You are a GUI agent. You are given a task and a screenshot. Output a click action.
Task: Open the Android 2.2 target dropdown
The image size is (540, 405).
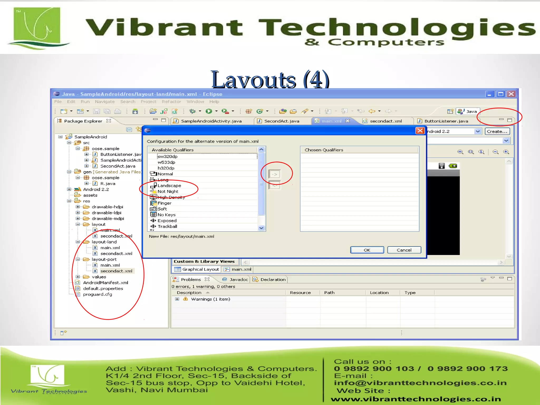coord(478,131)
